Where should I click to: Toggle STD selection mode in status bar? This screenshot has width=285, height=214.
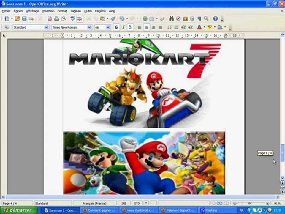(x=137, y=203)
